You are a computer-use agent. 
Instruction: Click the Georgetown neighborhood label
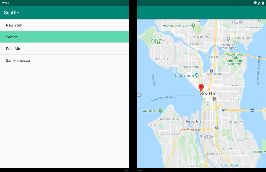click(x=216, y=154)
